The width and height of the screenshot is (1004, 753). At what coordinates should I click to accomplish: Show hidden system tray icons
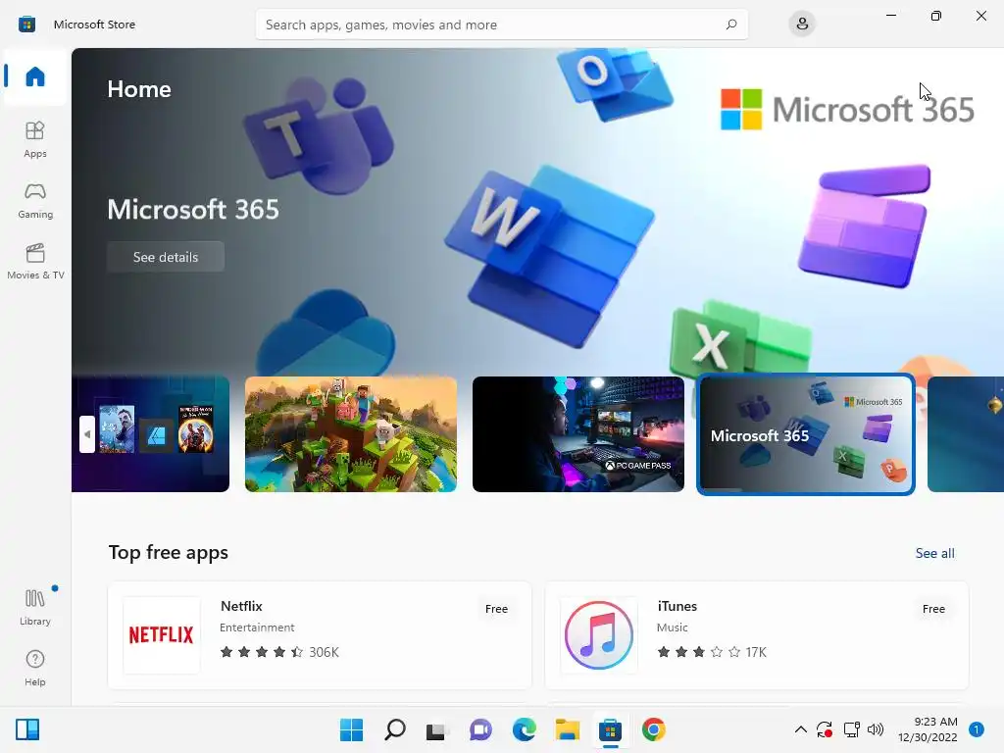(x=800, y=729)
